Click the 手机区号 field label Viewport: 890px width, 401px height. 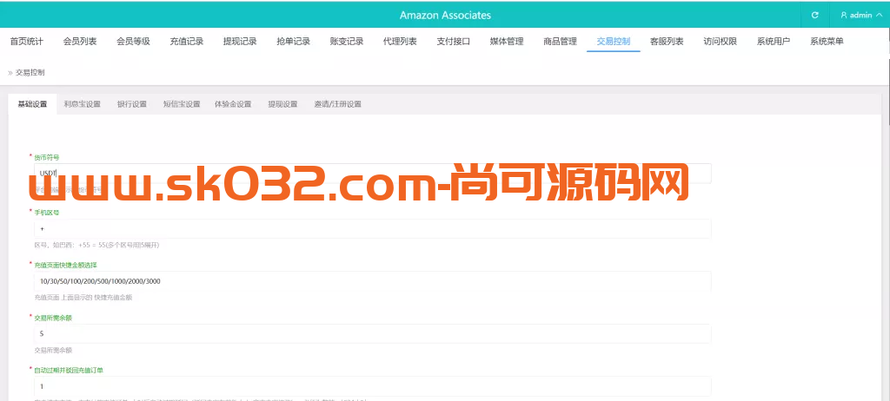[x=47, y=212]
